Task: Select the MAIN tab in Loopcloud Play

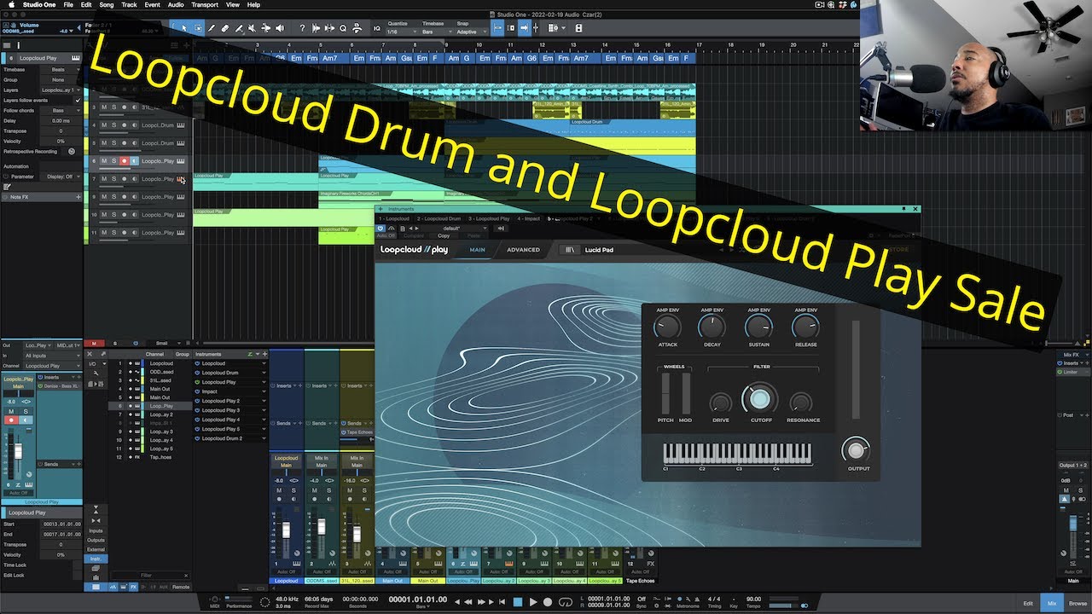Action: click(477, 250)
